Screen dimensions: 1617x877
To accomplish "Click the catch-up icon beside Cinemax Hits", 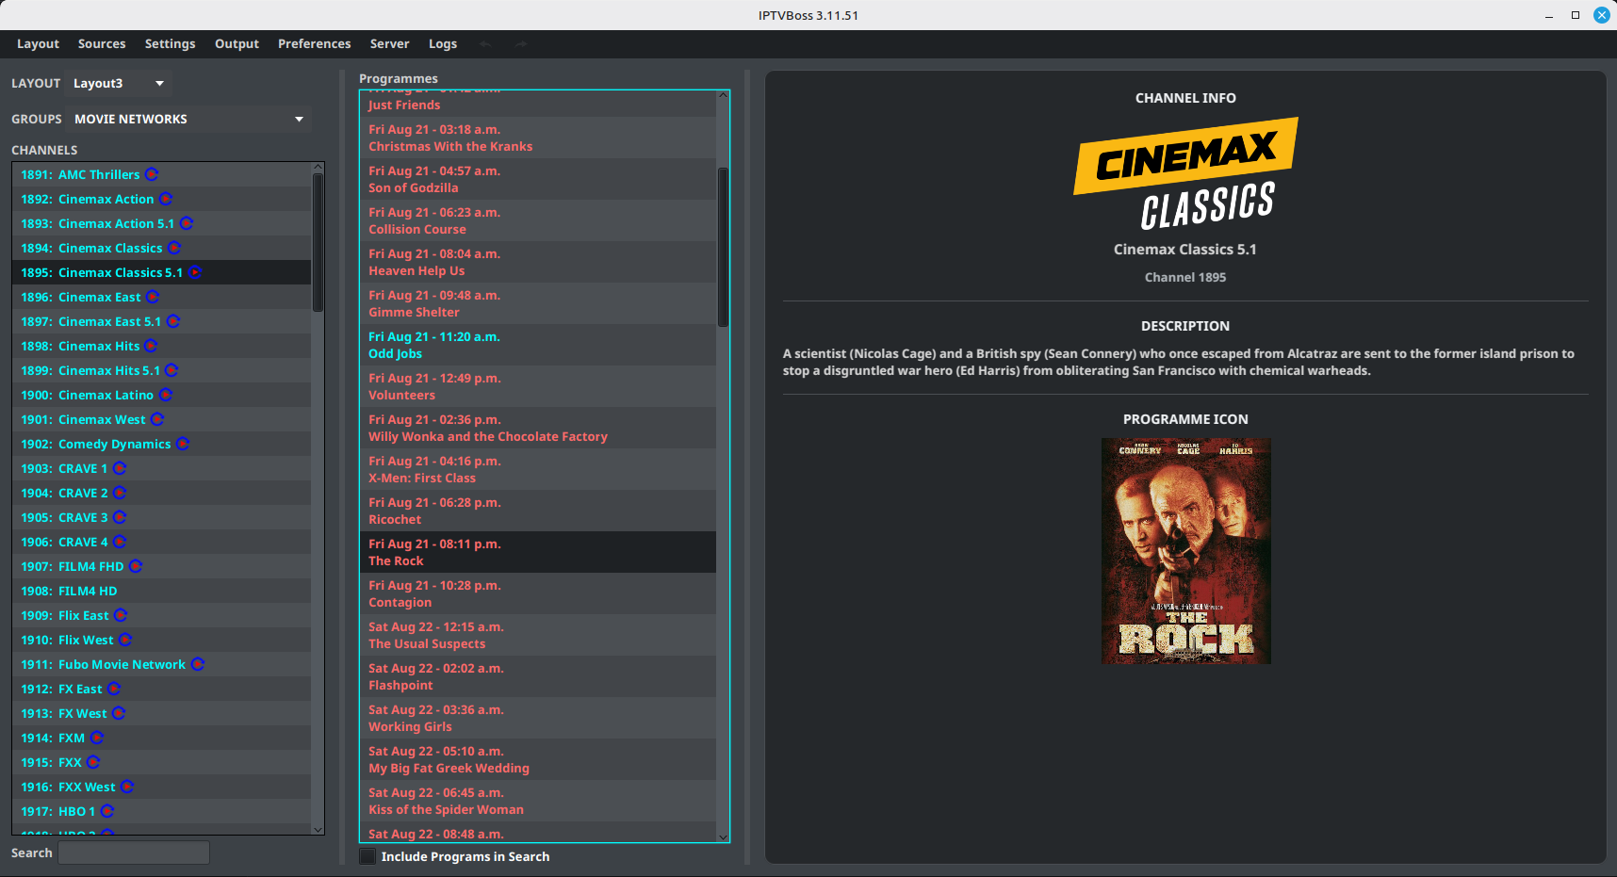I will point(151,346).
